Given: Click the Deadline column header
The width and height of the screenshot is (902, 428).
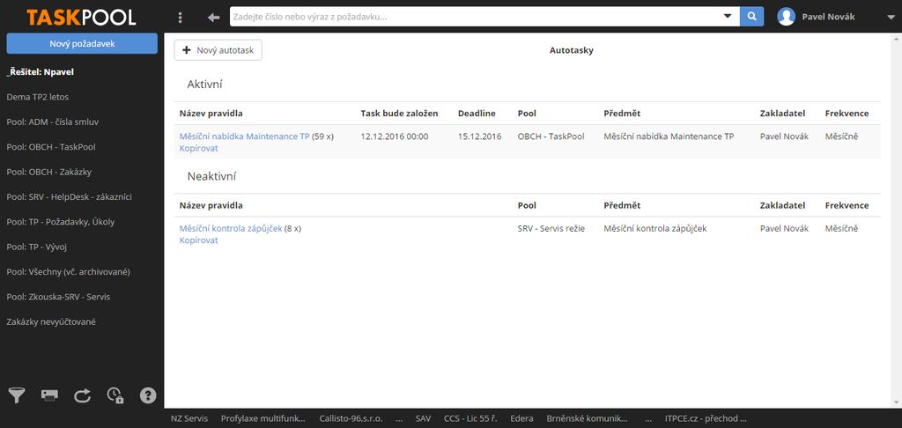Looking at the screenshot, I should [477, 114].
